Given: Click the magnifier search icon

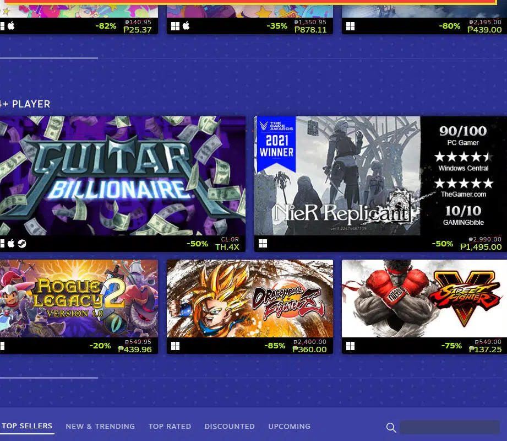Looking at the screenshot, I should coord(391,427).
